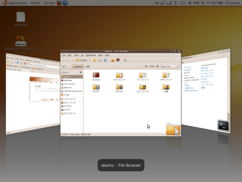The width and height of the screenshot is (242, 182).
Task: Zoom in with the plus magnifier icon
Action: [157, 66]
